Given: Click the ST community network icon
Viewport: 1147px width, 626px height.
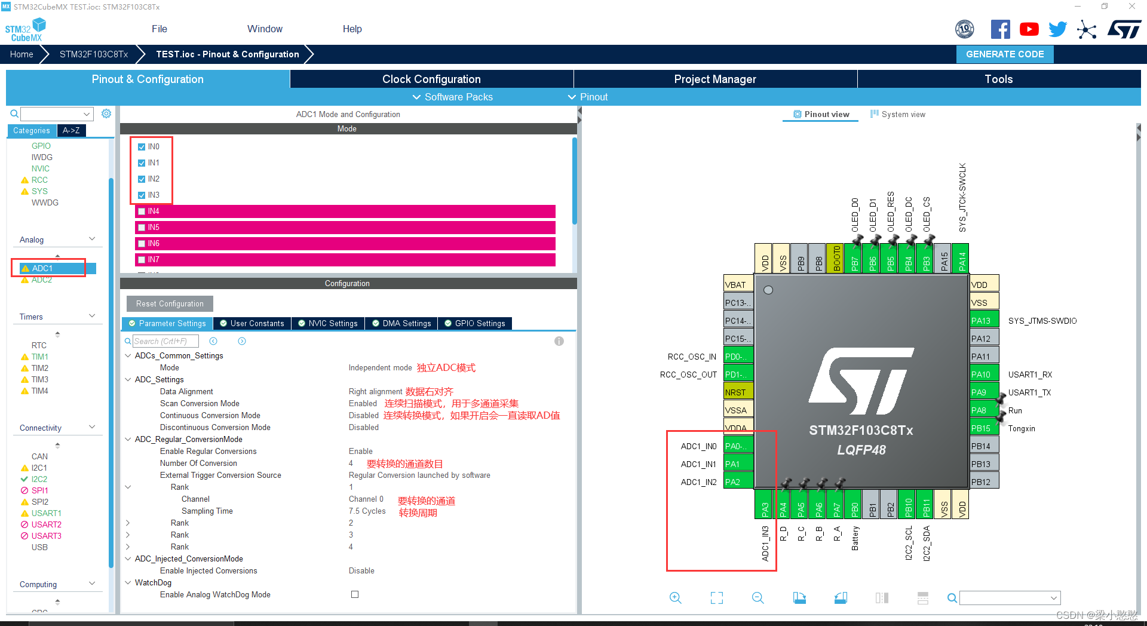Looking at the screenshot, I should coord(1087,29).
